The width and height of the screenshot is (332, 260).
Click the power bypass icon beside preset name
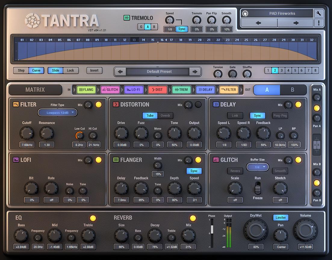pyautogui.click(x=245, y=14)
